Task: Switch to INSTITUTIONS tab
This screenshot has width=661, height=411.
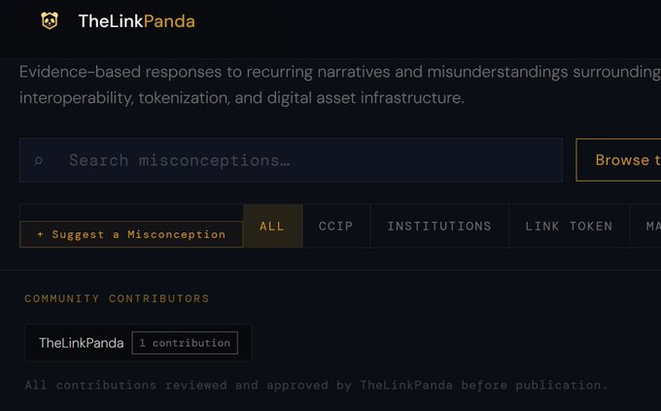Action: 439,226
